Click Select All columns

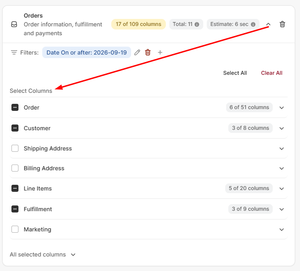coord(235,73)
